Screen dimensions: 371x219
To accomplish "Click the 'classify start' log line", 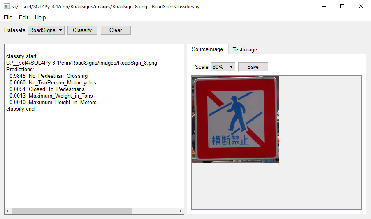I will pyautogui.click(x=21, y=56).
